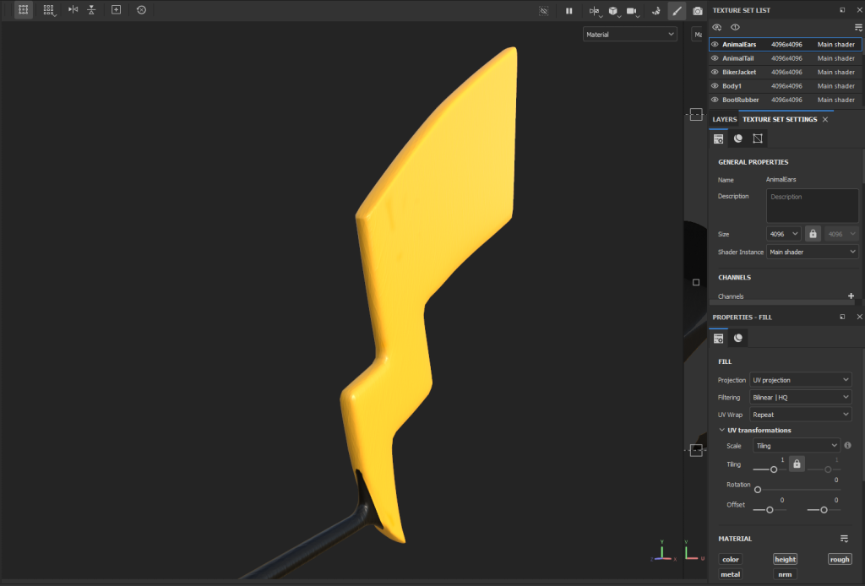The image size is (865, 586).
Task: Open the Projection dropdown
Action: tap(800, 380)
